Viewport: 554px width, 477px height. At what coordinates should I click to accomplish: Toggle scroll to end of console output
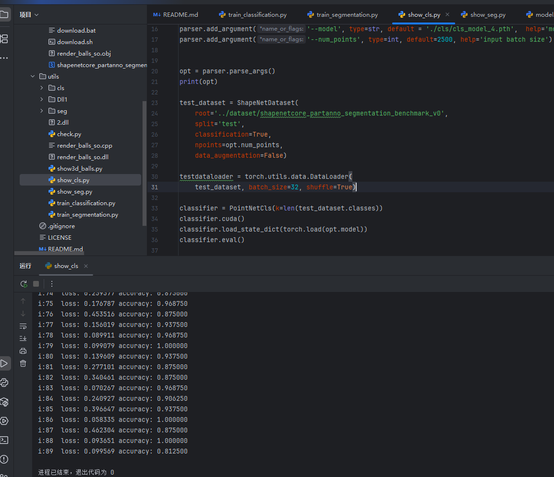23,338
